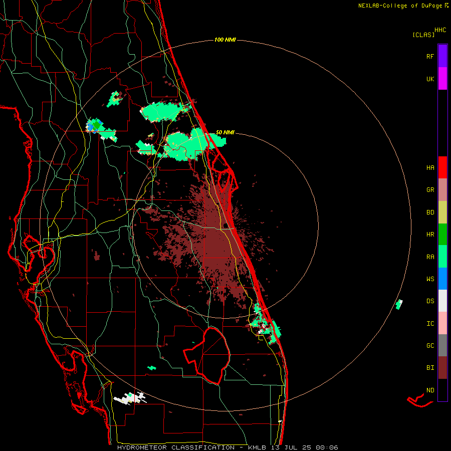Image resolution: width=451 pixels, height=451 pixels.
Task: Click the KMLB radar site identifier
Action: coord(257,447)
